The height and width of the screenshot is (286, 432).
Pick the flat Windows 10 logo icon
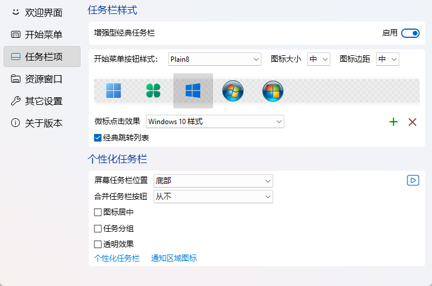tap(193, 91)
